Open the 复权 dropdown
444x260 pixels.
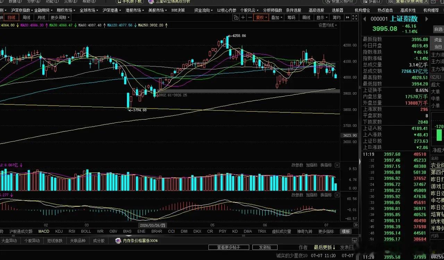tap(262, 17)
